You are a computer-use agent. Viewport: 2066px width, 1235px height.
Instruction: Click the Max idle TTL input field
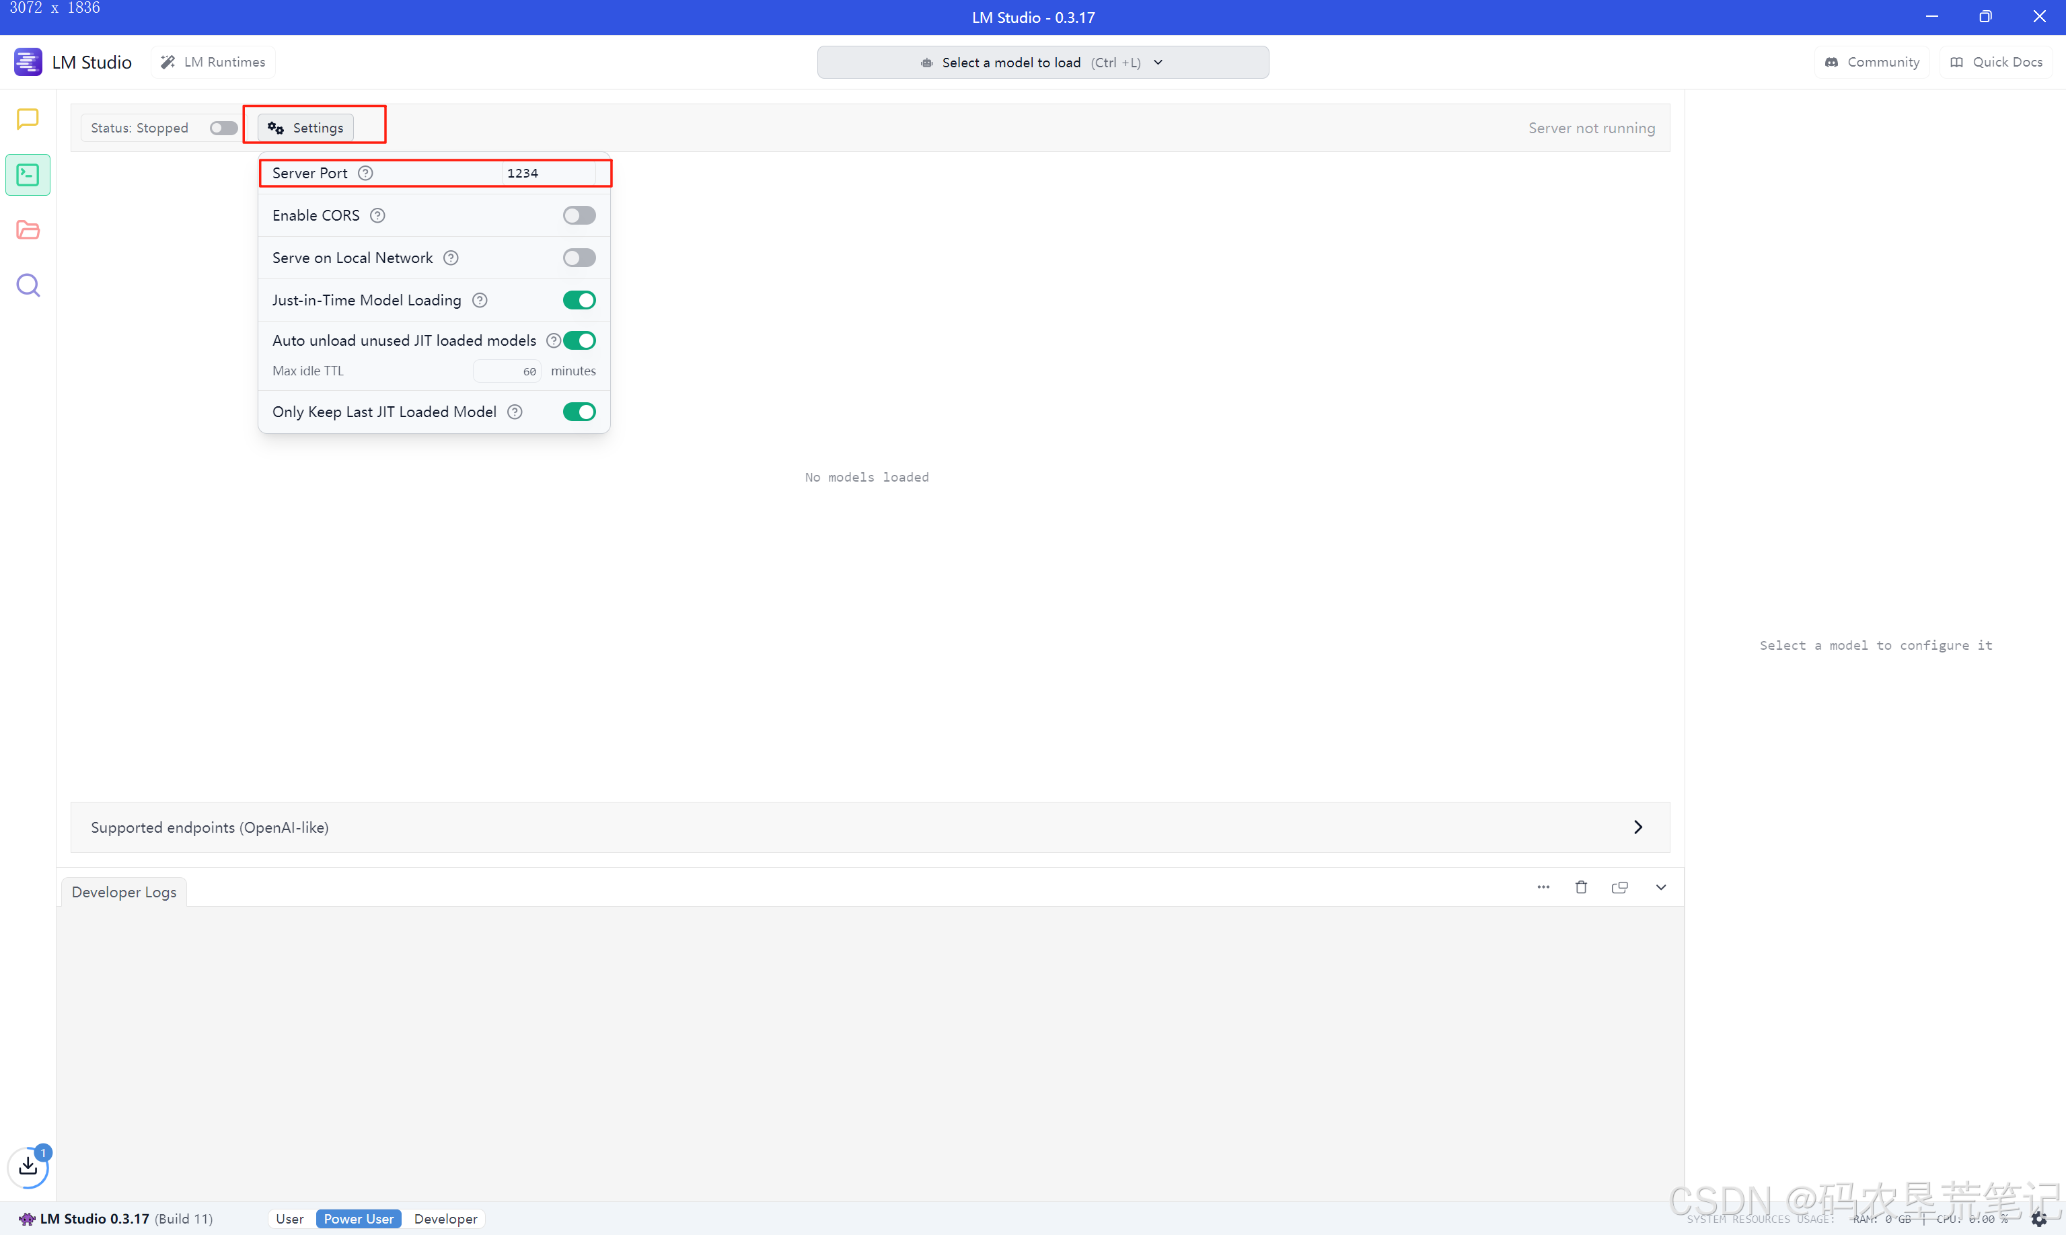tap(507, 371)
